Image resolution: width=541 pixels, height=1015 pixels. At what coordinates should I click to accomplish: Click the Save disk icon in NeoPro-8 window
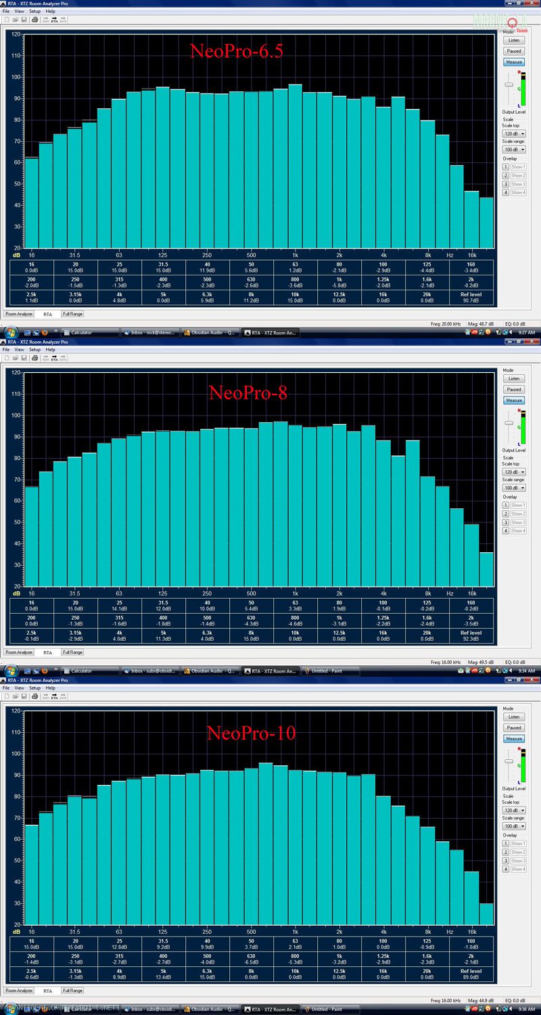coord(24,358)
